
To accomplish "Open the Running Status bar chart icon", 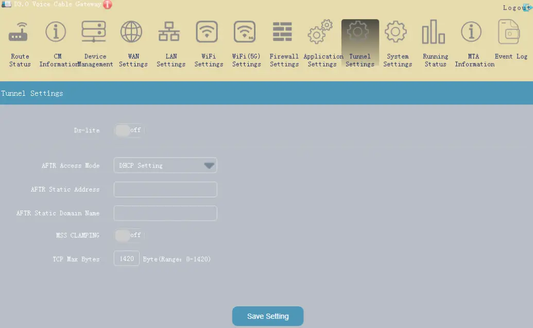I will point(434,31).
